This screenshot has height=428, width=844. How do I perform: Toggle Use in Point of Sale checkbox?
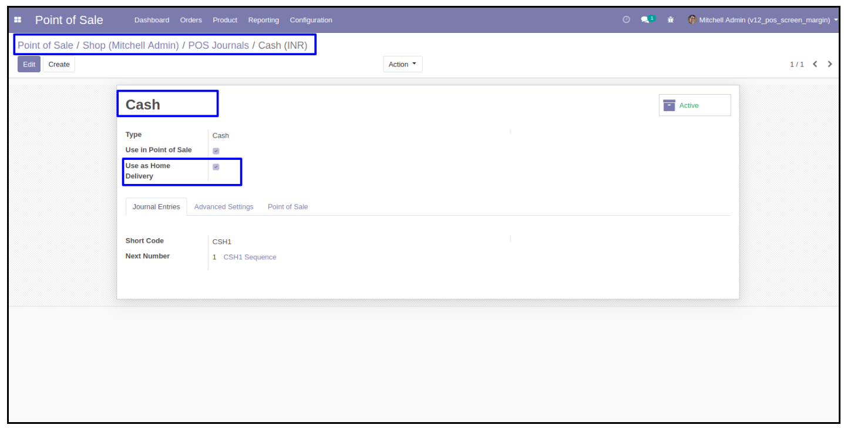click(x=216, y=151)
